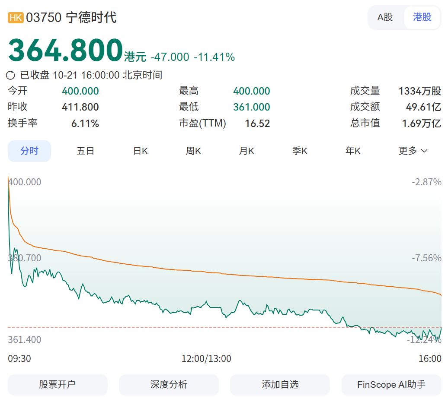Click the 总市值 value 1.69万亿
The height and width of the screenshot is (402, 448).
[x=422, y=123]
